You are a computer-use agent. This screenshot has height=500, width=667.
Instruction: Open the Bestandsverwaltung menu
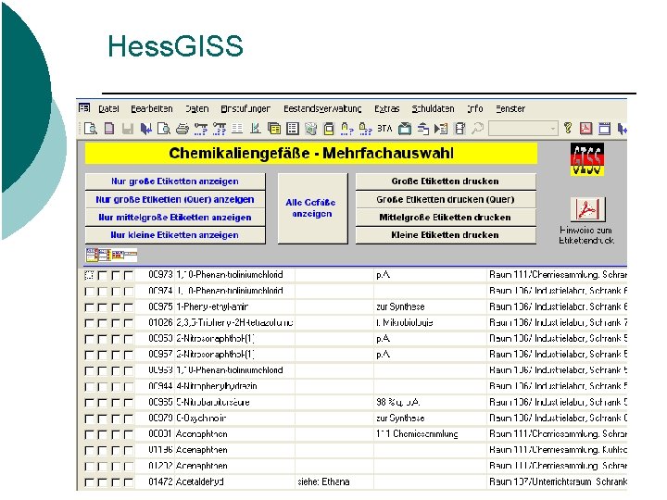click(322, 109)
